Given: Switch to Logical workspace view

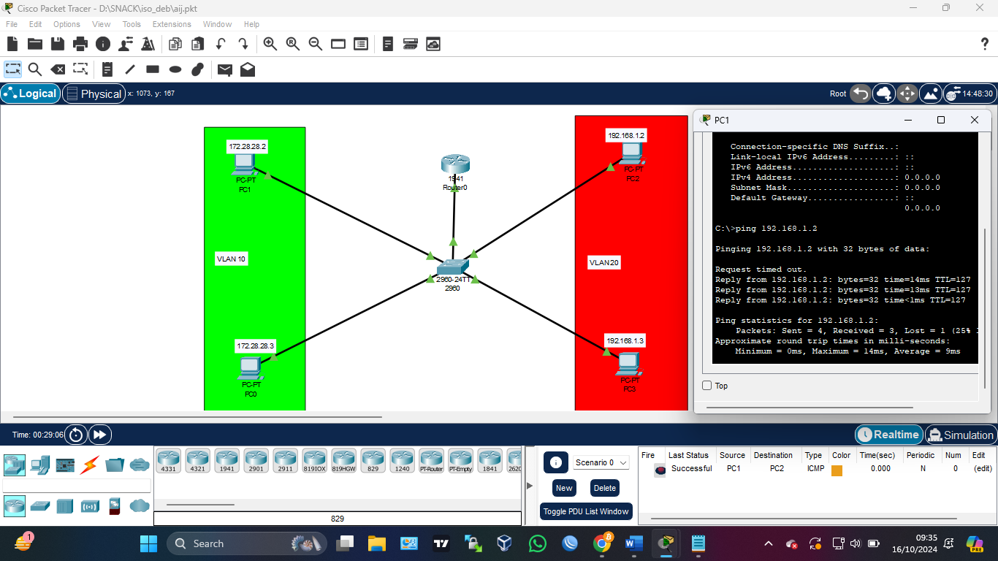Looking at the screenshot, I should (31, 93).
